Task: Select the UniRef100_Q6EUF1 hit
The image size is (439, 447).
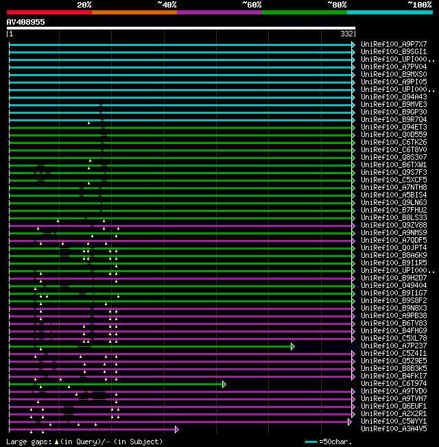Action: tap(394, 407)
